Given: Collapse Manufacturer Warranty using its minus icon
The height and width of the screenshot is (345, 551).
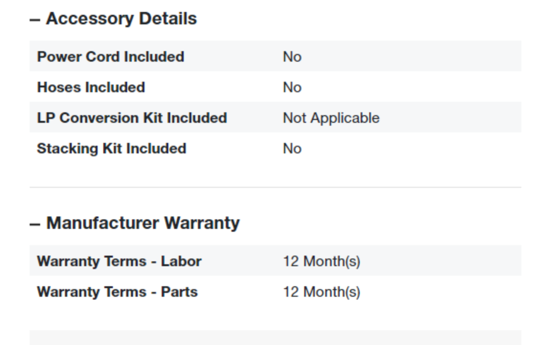Looking at the screenshot, I should pos(34,224).
